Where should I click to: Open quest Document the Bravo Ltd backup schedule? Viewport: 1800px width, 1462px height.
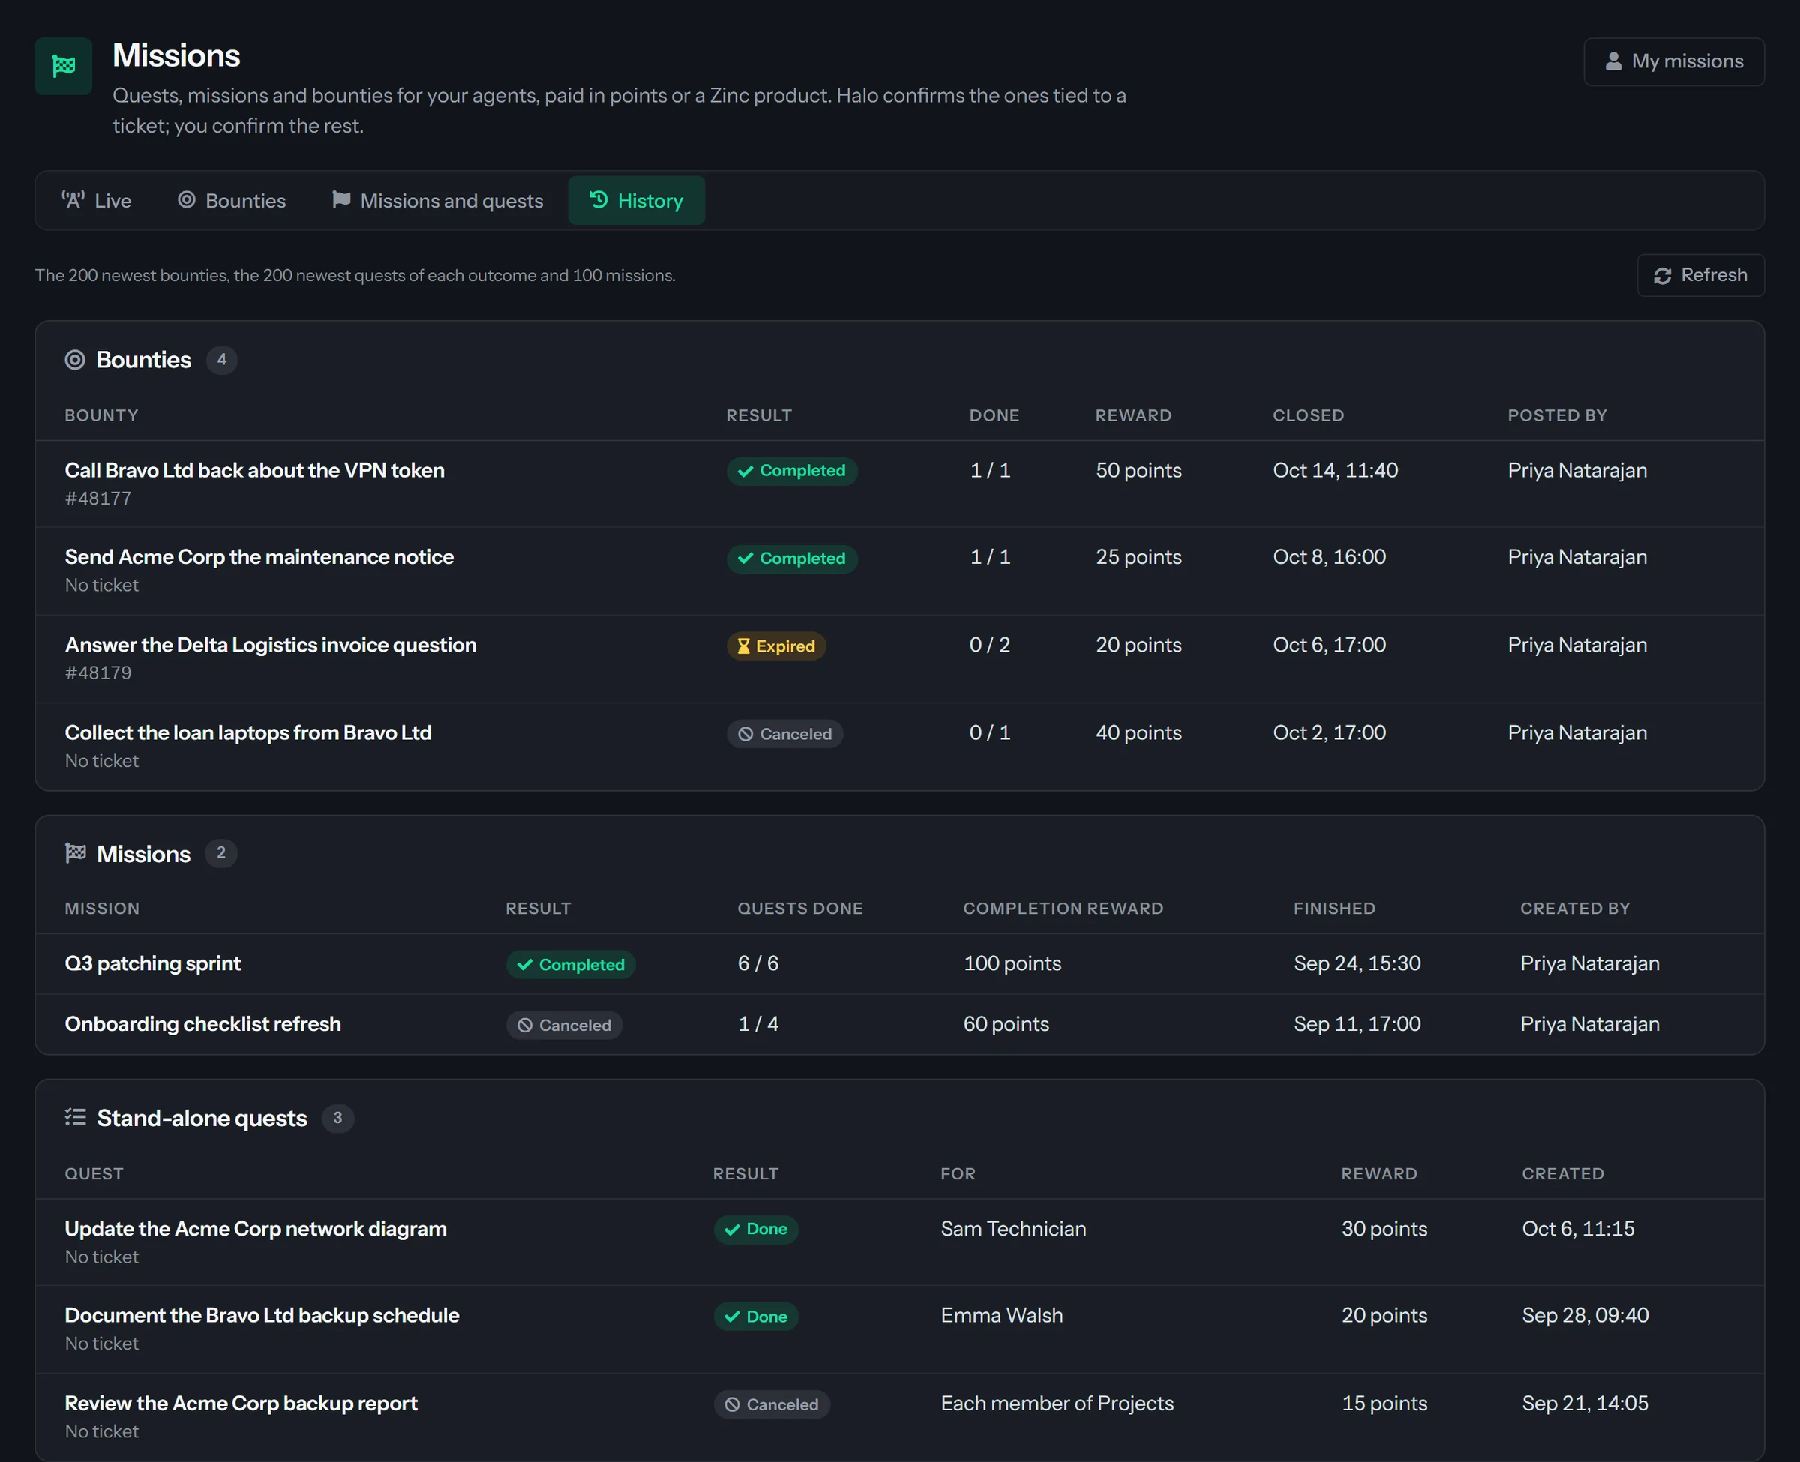[262, 1316]
